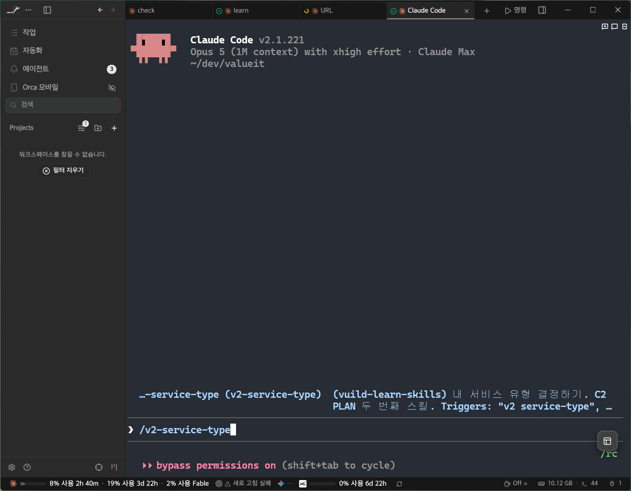
Task: Open settings gear in sidebar footer
Action: coord(12,467)
